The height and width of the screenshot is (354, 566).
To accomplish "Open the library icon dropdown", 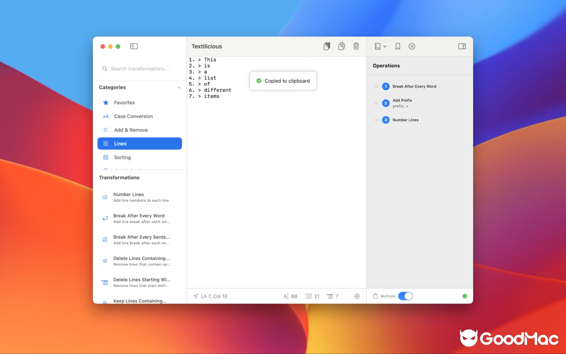I will [380, 46].
